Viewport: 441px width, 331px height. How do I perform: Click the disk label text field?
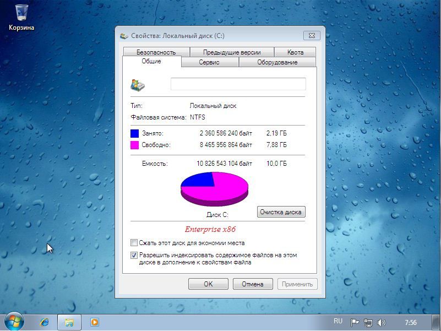(238, 84)
